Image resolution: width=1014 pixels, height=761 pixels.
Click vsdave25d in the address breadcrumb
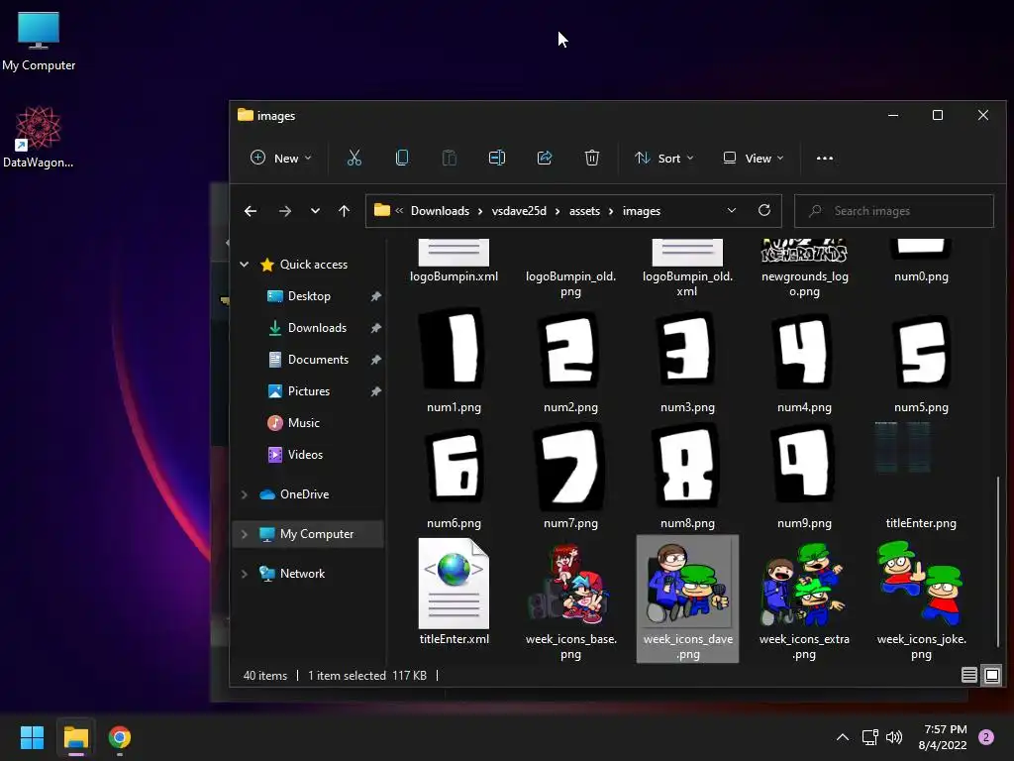click(519, 211)
